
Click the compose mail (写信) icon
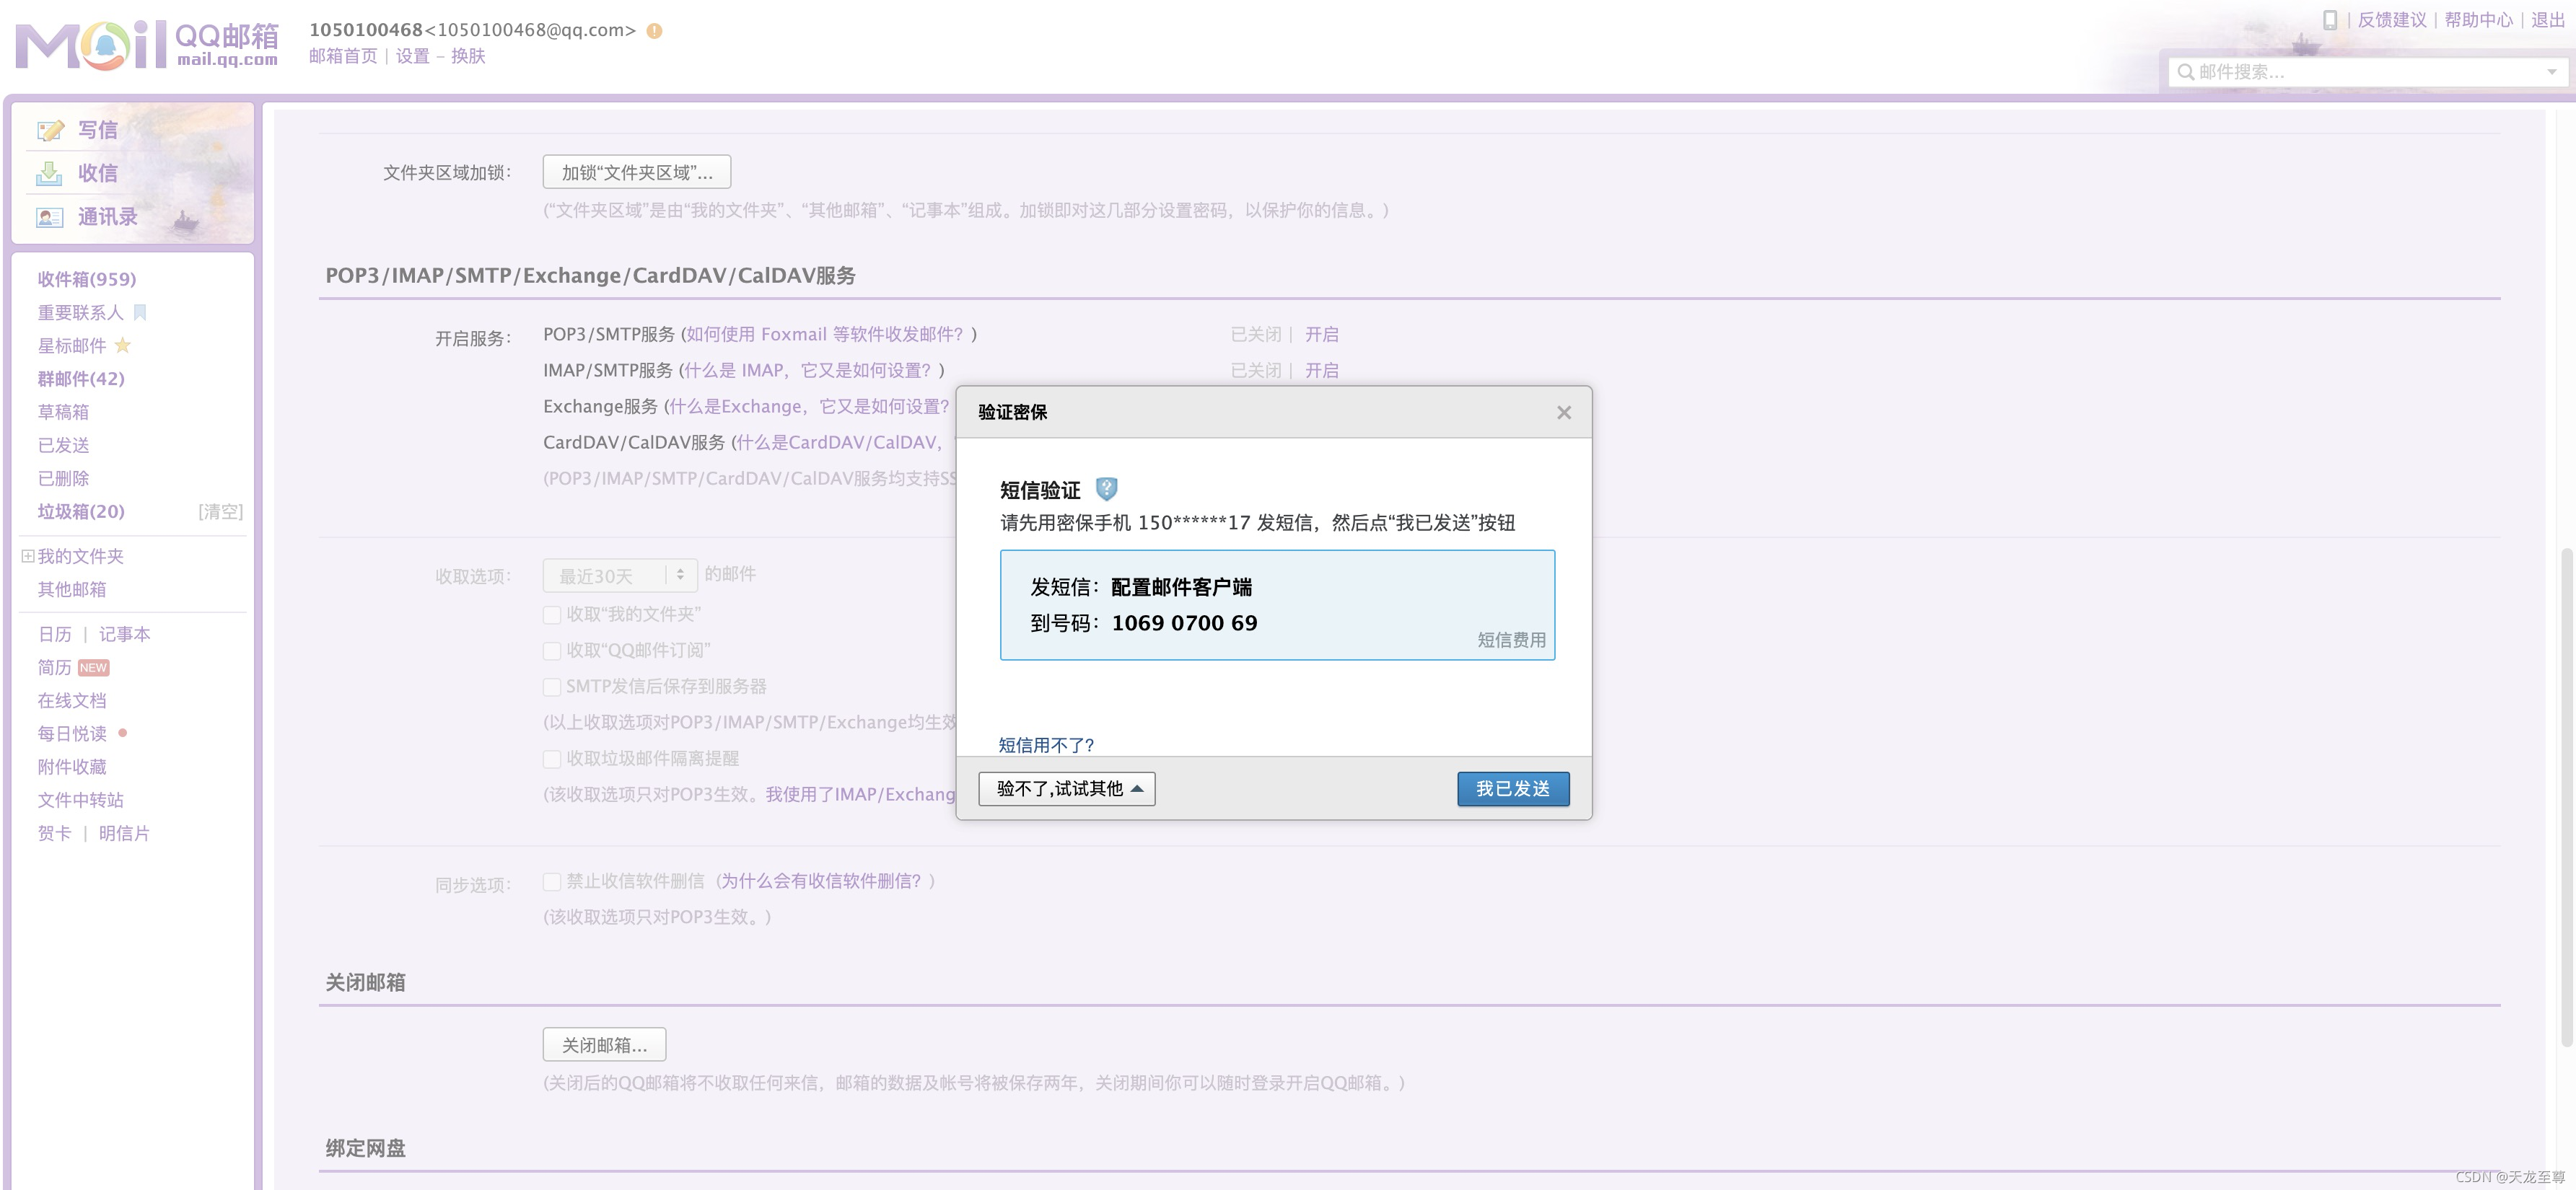tap(50, 131)
